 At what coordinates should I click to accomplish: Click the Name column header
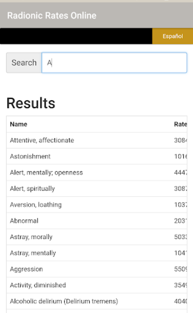pos(19,124)
